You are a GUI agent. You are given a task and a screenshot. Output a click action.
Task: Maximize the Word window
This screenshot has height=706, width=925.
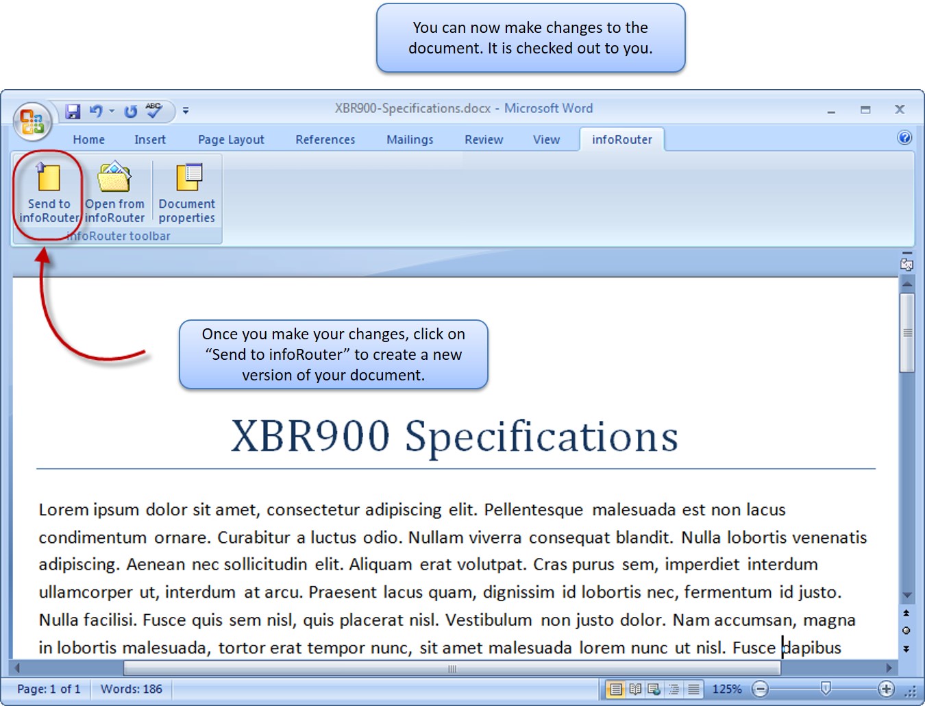(865, 110)
